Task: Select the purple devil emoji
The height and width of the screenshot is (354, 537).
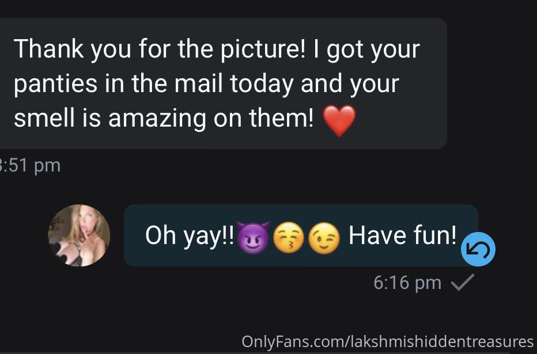Action: tap(253, 237)
